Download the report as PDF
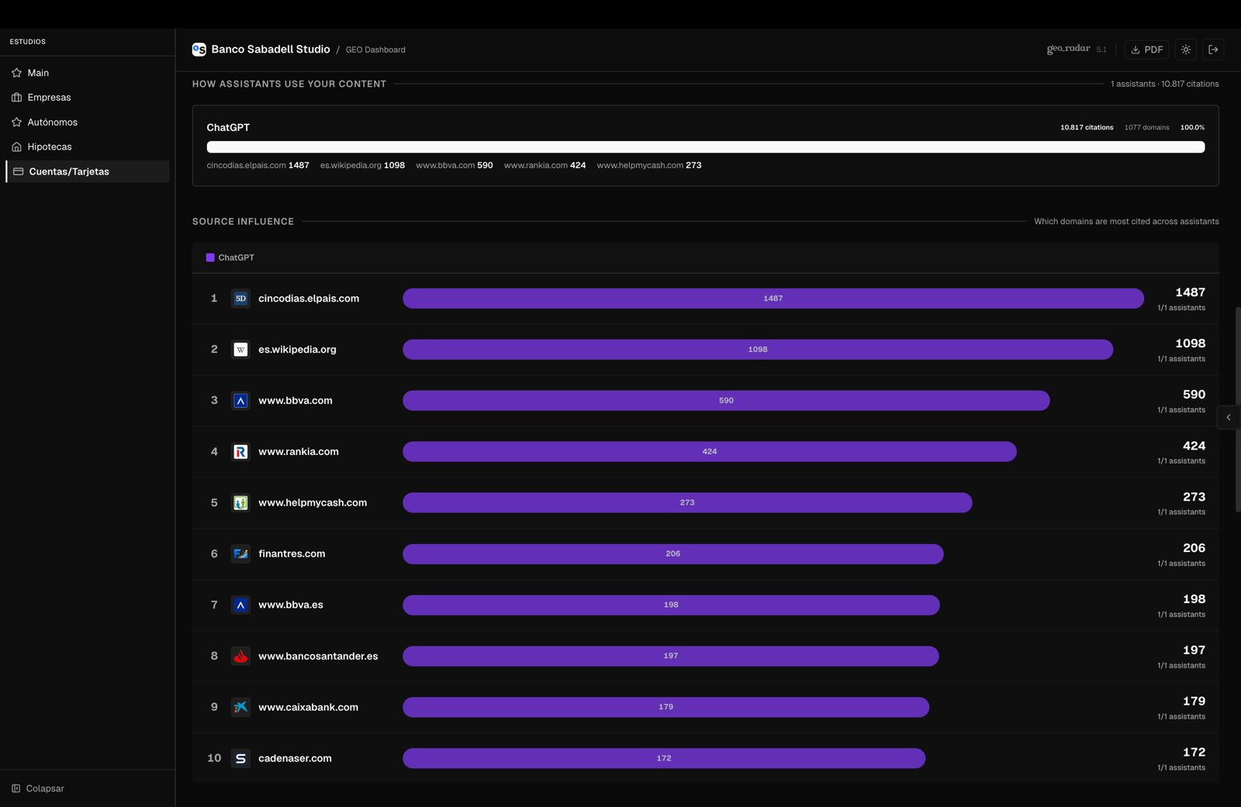This screenshot has width=1241, height=807. pos(1146,50)
